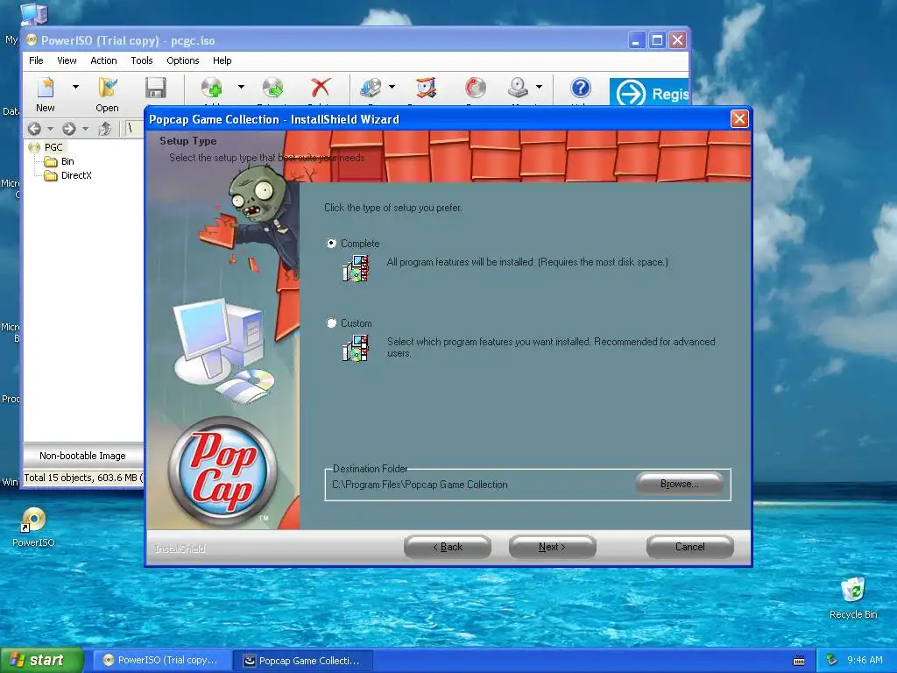This screenshot has height=673, width=897.
Task: Click the Save floppy disk icon in PowerISO
Action: (155, 88)
